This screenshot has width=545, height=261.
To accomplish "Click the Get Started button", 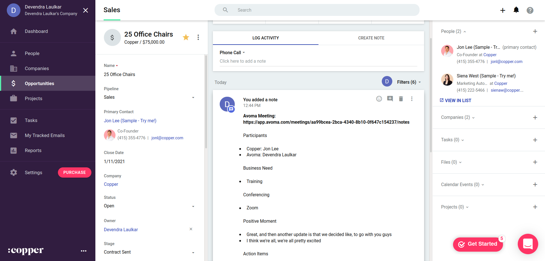I will 478,244.
